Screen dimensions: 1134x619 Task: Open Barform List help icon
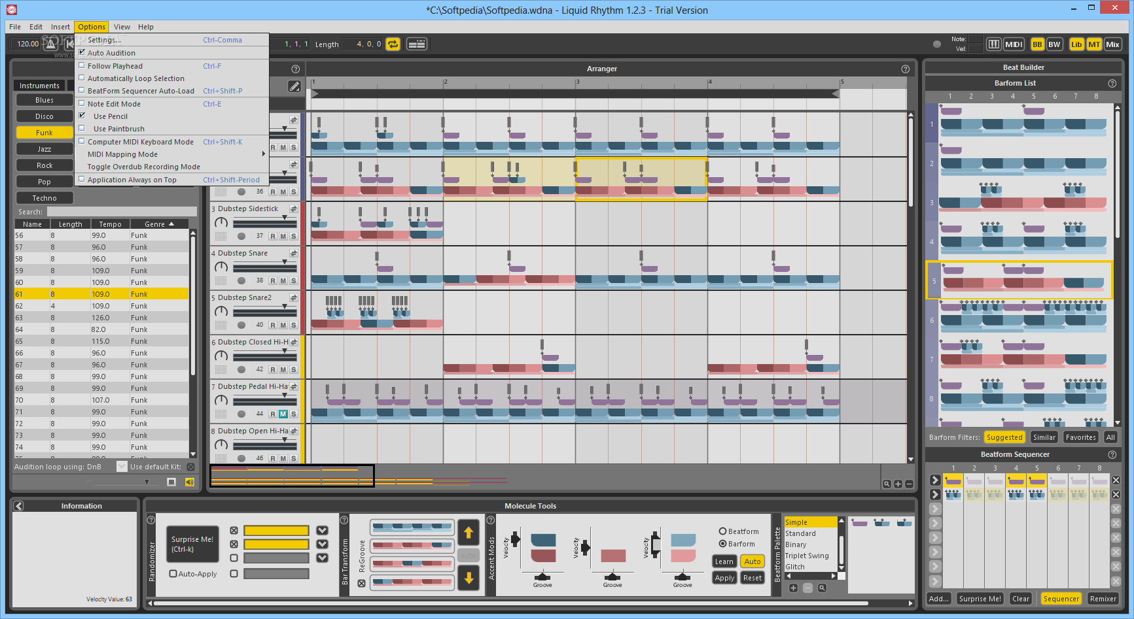1112,83
